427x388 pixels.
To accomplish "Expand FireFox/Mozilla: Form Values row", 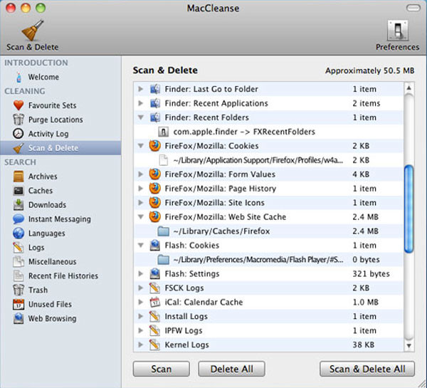I will (x=140, y=174).
